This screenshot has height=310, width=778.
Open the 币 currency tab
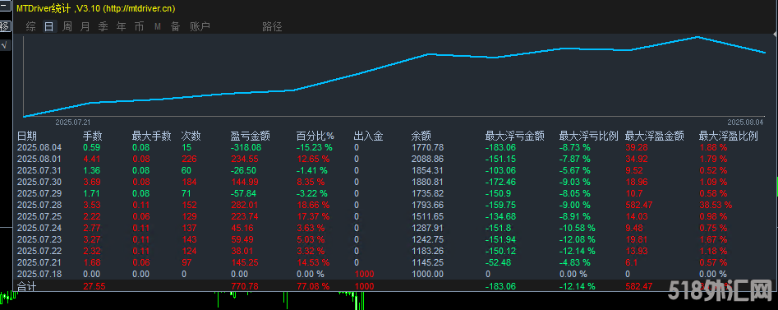[x=140, y=27]
